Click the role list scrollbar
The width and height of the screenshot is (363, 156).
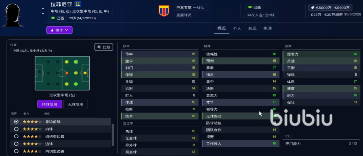click(x=113, y=135)
